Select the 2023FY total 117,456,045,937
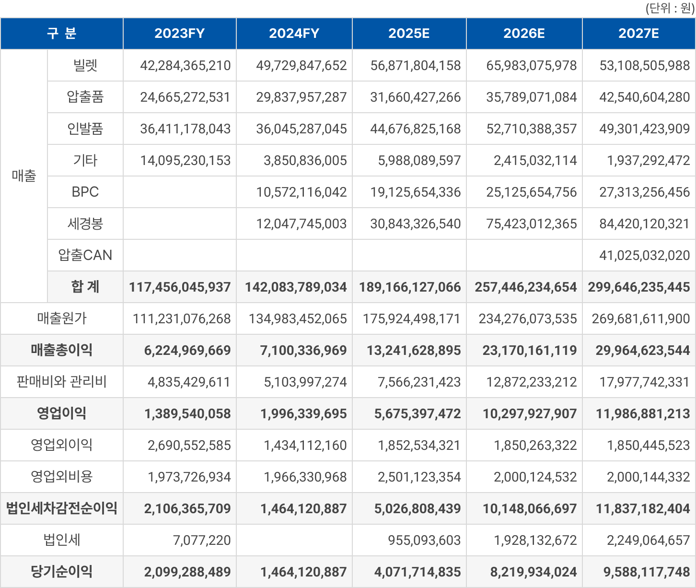Viewport: 696px width, 588px height. pos(180,287)
